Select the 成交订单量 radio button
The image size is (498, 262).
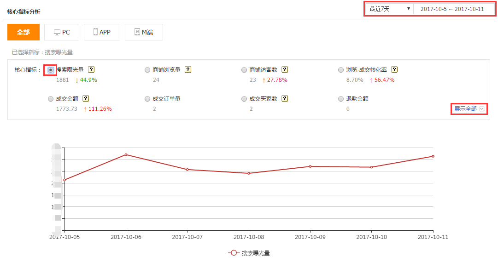[x=147, y=98]
